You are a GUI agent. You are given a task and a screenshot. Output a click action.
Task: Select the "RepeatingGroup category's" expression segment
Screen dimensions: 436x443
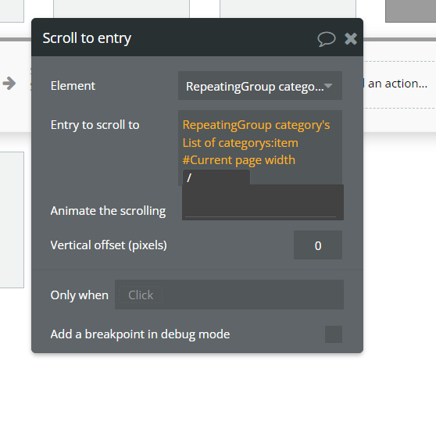point(256,125)
